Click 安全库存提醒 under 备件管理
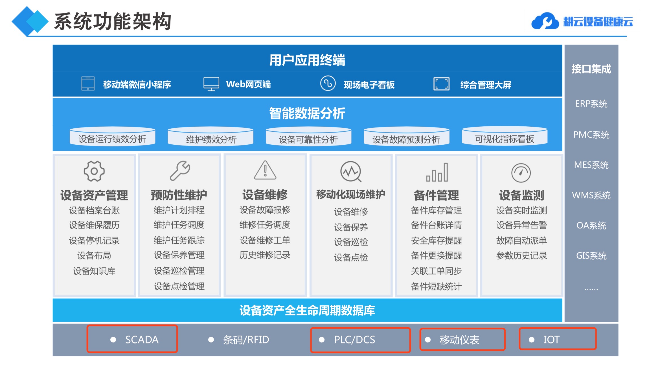The width and height of the screenshot is (649, 370). coord(436,241)
